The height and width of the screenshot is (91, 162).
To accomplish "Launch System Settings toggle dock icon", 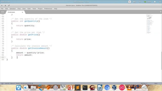I will (x=26, y=88).
